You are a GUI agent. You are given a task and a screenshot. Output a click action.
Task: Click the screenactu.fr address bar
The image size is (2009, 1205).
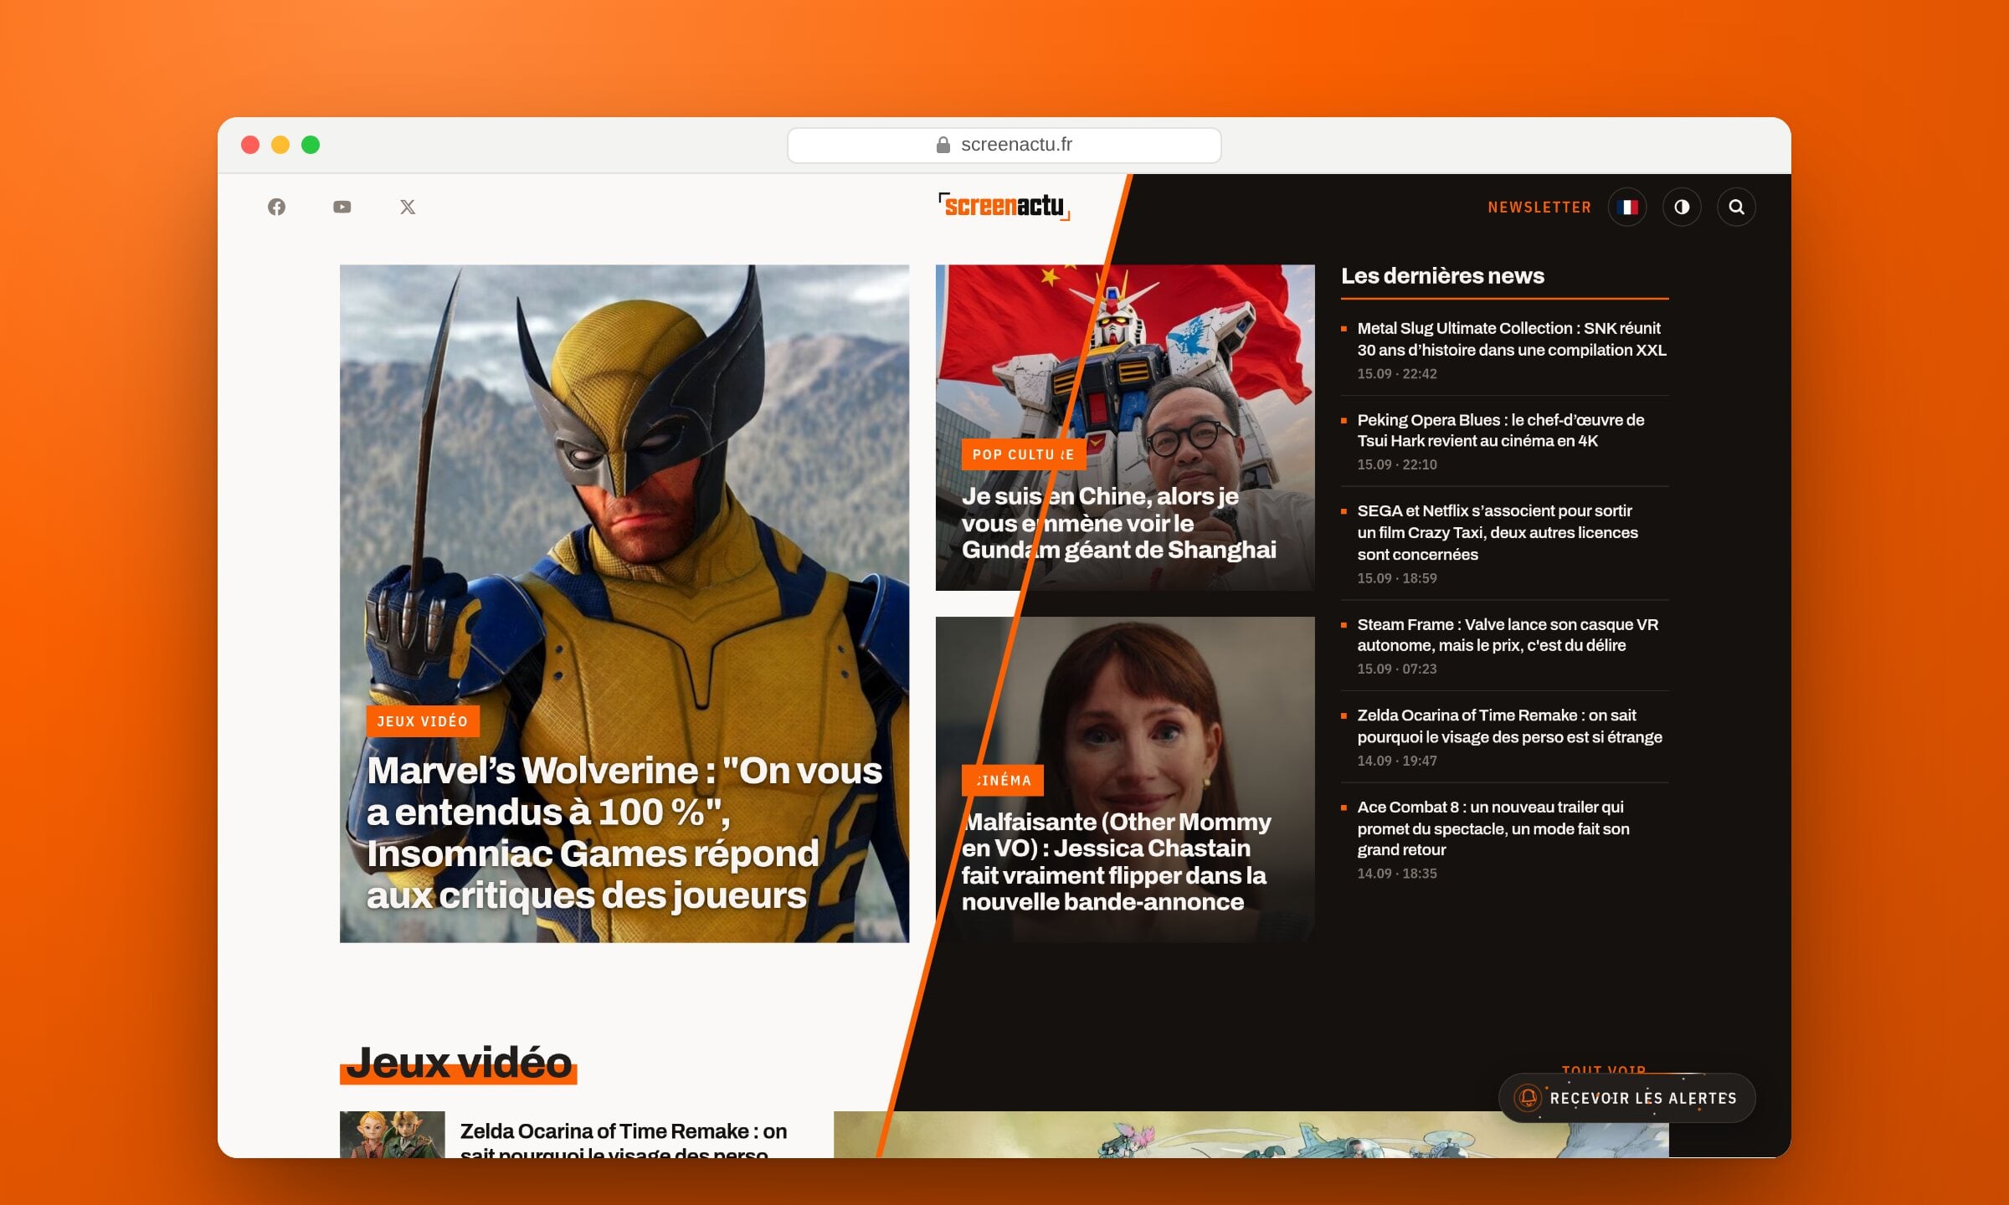pyautogui.click(x=1004, y=145)
